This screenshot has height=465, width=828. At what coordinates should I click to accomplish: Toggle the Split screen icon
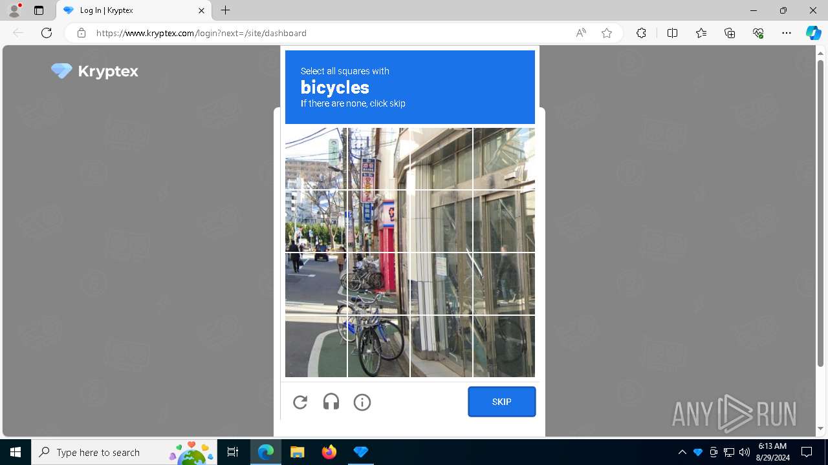pyautogui.click(x=672, y=33)
